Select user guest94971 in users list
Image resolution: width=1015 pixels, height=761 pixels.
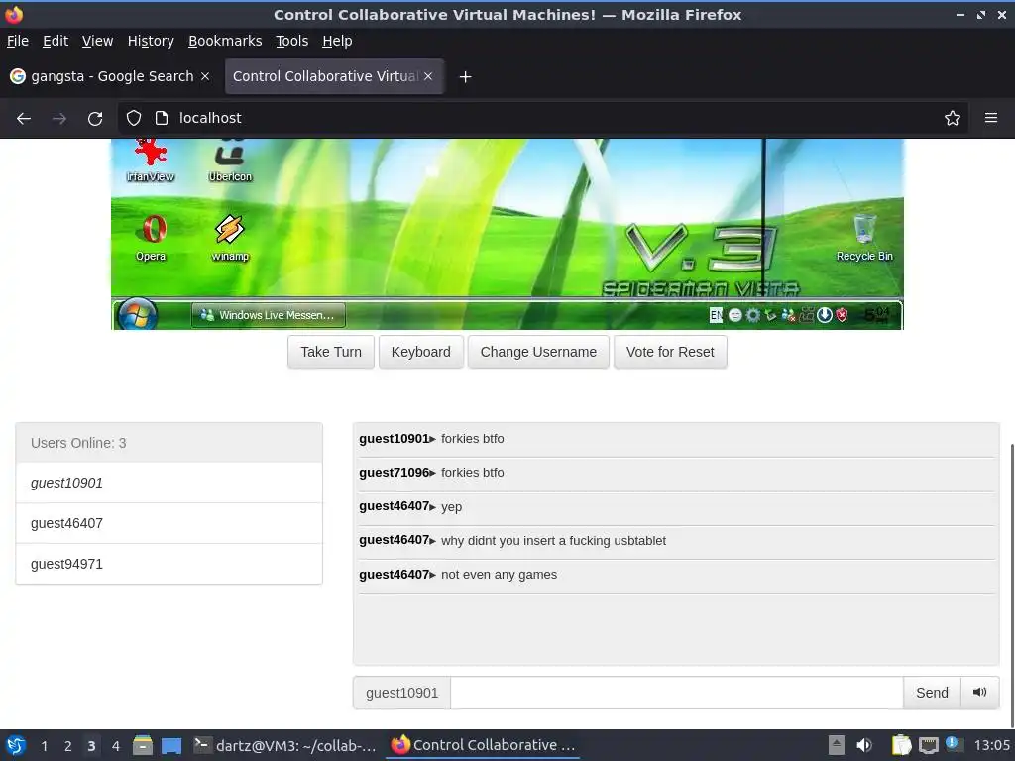169,564
